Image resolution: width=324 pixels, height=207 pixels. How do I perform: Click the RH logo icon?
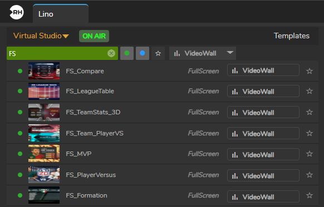(x=17, y=12)
